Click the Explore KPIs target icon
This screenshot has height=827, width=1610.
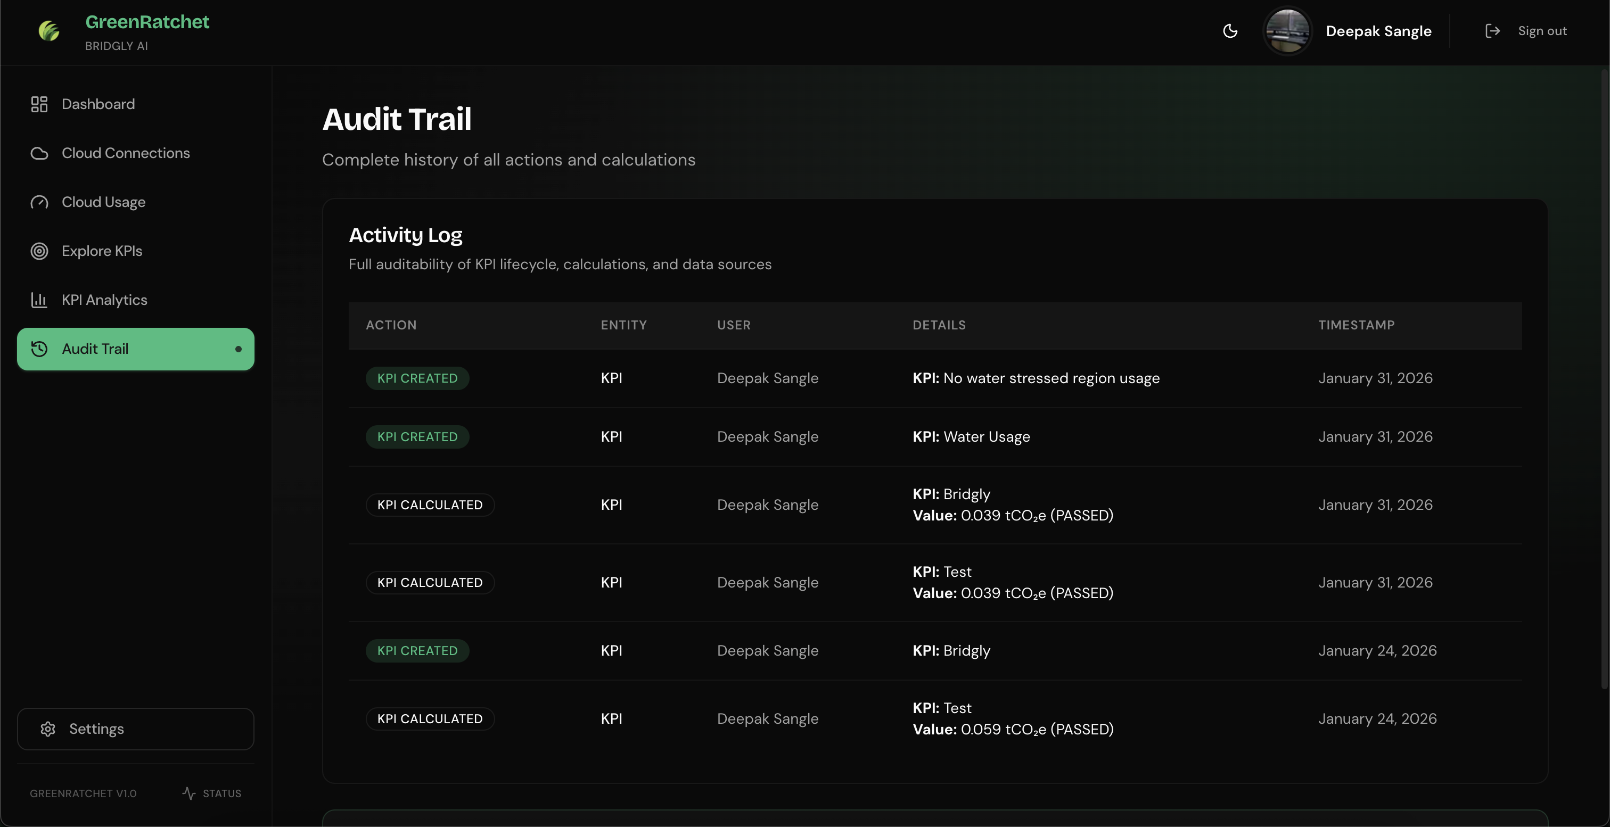[x=39, y=251]
